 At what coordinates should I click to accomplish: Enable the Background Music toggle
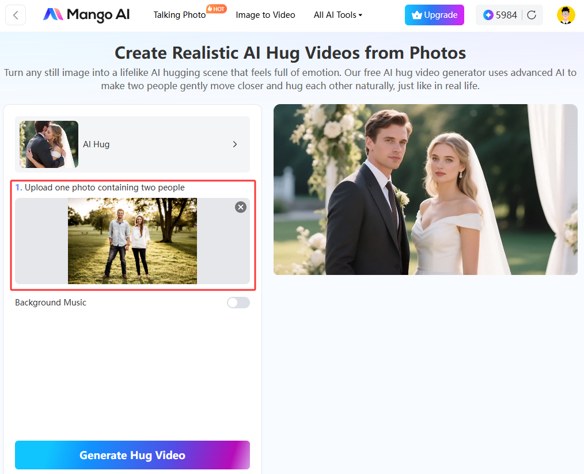point(238,303)
